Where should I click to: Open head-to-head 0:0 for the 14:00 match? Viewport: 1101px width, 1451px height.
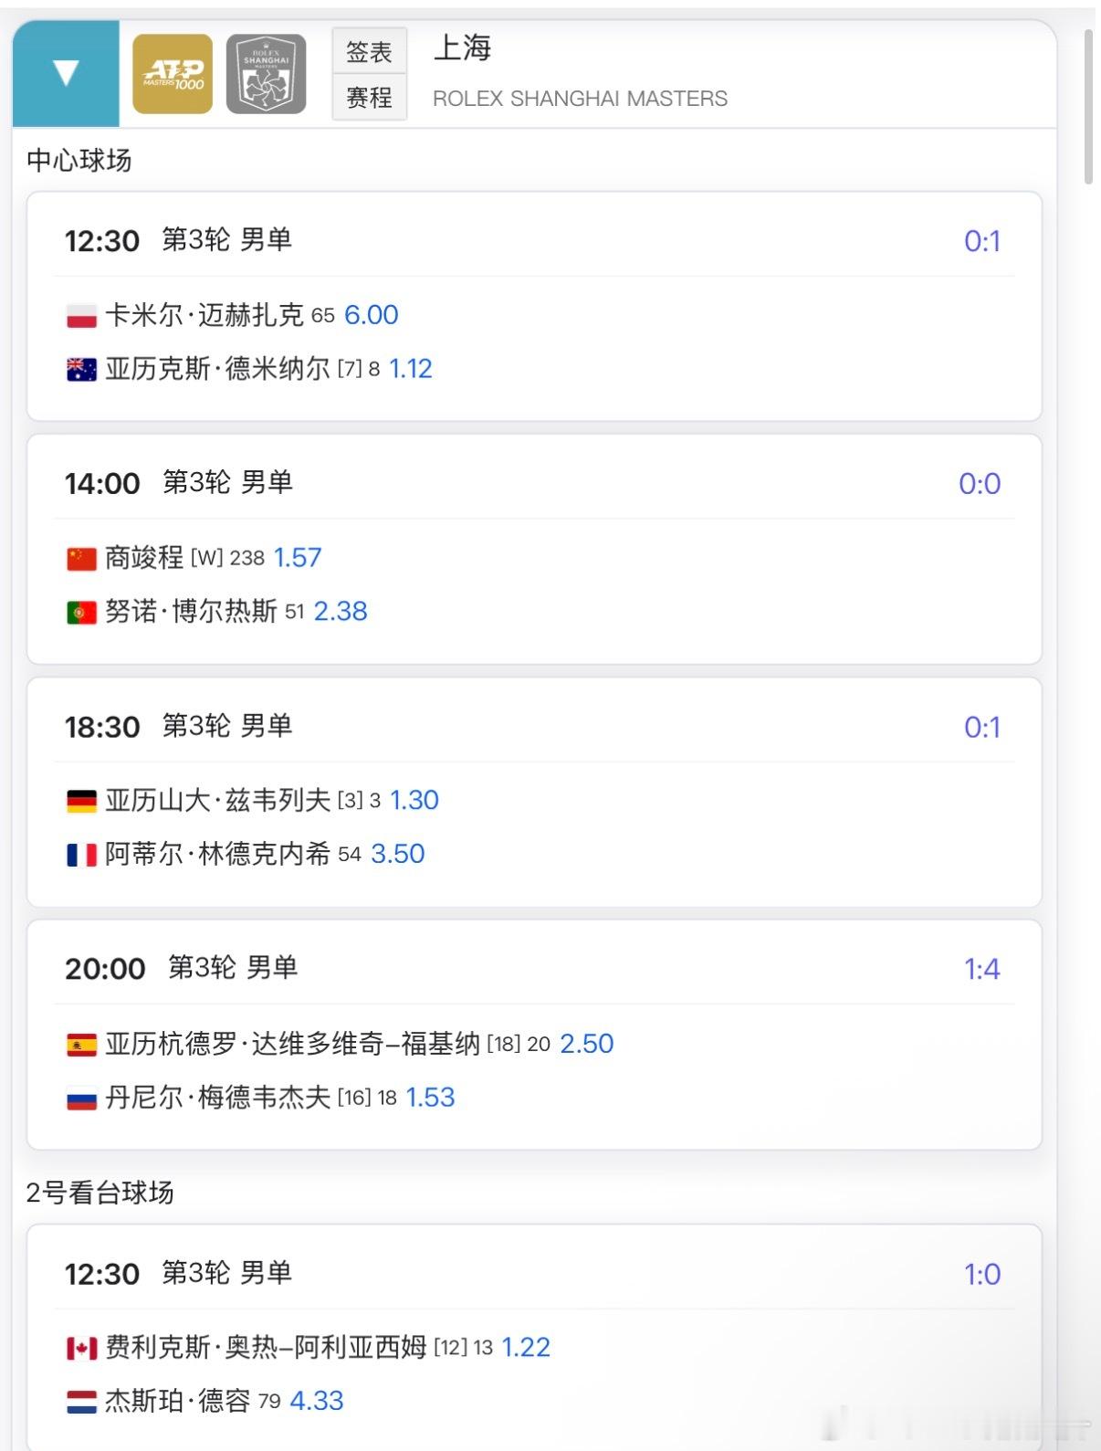tap(980, 483)
